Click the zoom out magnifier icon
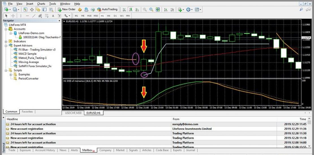 (151, 9)
